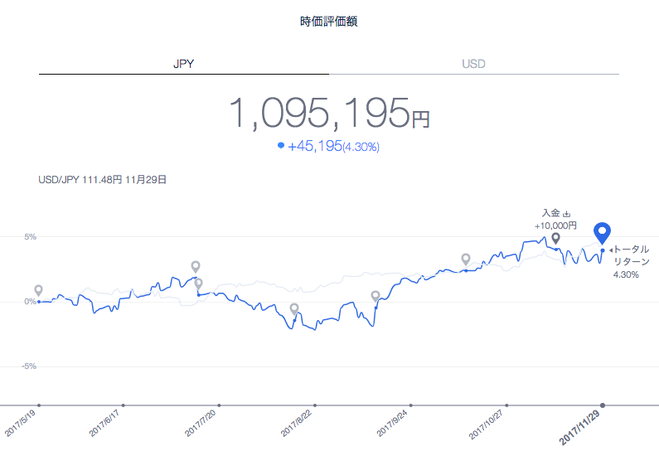The height and width of the screenshot is (451, 659).
Task: Click the dark deposit pin under +10,000円
Action: click(x=555, y=238)
